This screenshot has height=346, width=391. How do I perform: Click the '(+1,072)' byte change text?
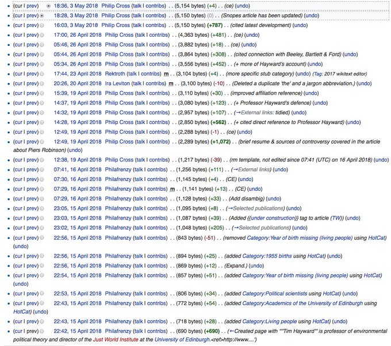coord(220,142)
